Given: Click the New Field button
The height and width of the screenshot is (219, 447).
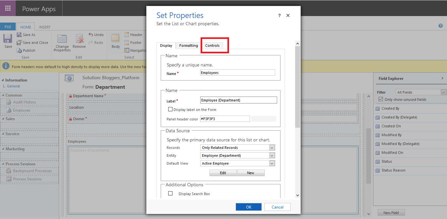Looking at the screenshot, I should pyautogui.click(x=391, y=212).
